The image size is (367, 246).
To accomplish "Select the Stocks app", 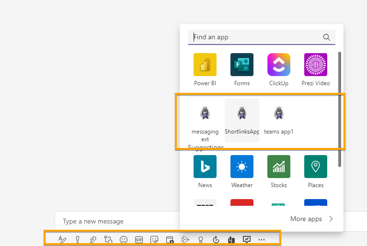I will (x=279, y=172).
